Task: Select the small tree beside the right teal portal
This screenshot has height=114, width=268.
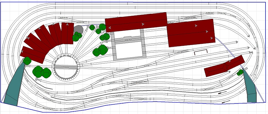Action: click(x=240, y=72)
